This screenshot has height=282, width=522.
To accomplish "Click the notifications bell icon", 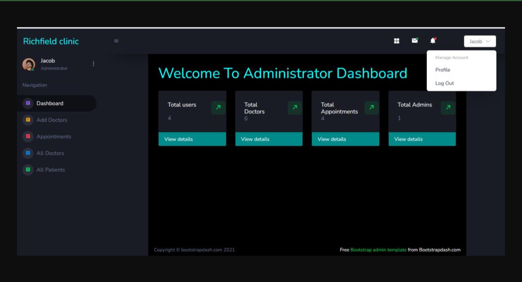I will click(432, 41).
